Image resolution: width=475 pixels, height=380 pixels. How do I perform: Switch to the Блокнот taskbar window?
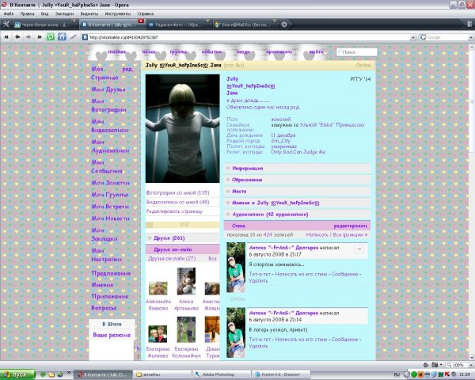[x=280, y=374]
